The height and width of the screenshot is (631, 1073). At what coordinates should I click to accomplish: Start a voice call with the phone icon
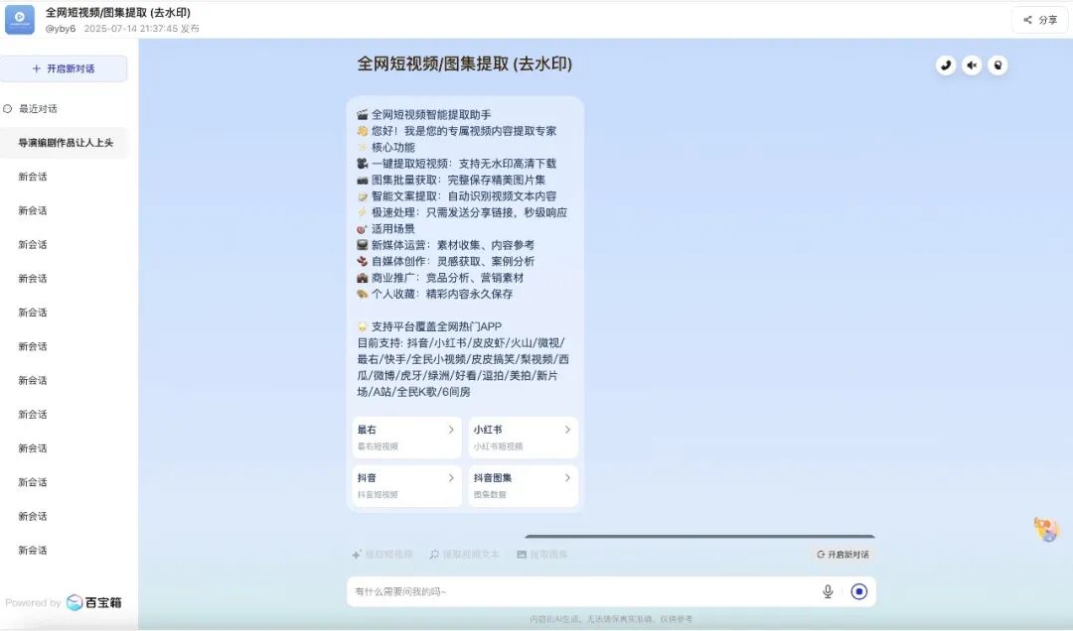pyautogui.click(x=946, y=65)
